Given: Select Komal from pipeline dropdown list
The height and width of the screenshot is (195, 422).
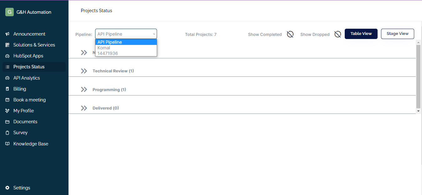Looking at the screenshot, I should click(x=104, y=48).
